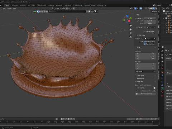
Task: Switch to the Modeling workspace tab
Action: (15, 5)
